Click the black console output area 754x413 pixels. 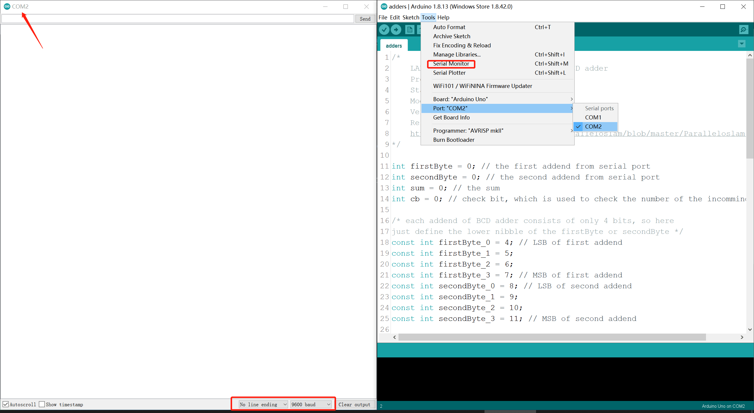click(565, 379)
